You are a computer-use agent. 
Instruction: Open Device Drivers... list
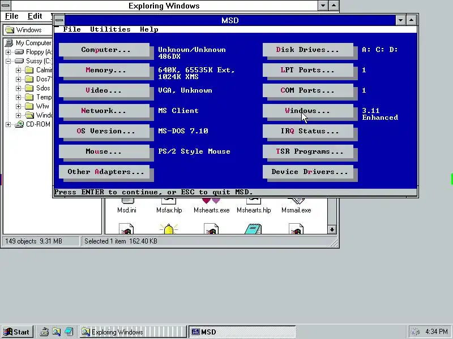click(308, 172)
